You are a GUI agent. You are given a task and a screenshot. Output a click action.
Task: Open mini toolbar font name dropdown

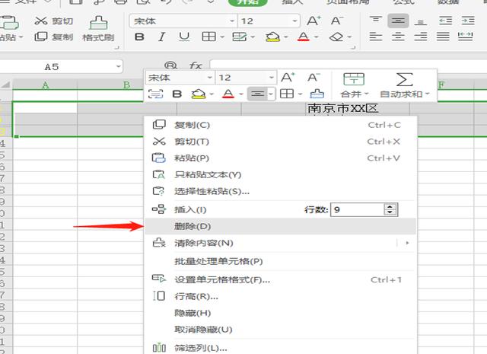(210, 78)
